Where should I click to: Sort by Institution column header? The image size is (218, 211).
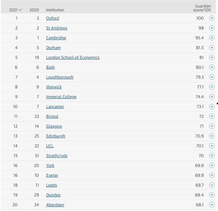55,10
